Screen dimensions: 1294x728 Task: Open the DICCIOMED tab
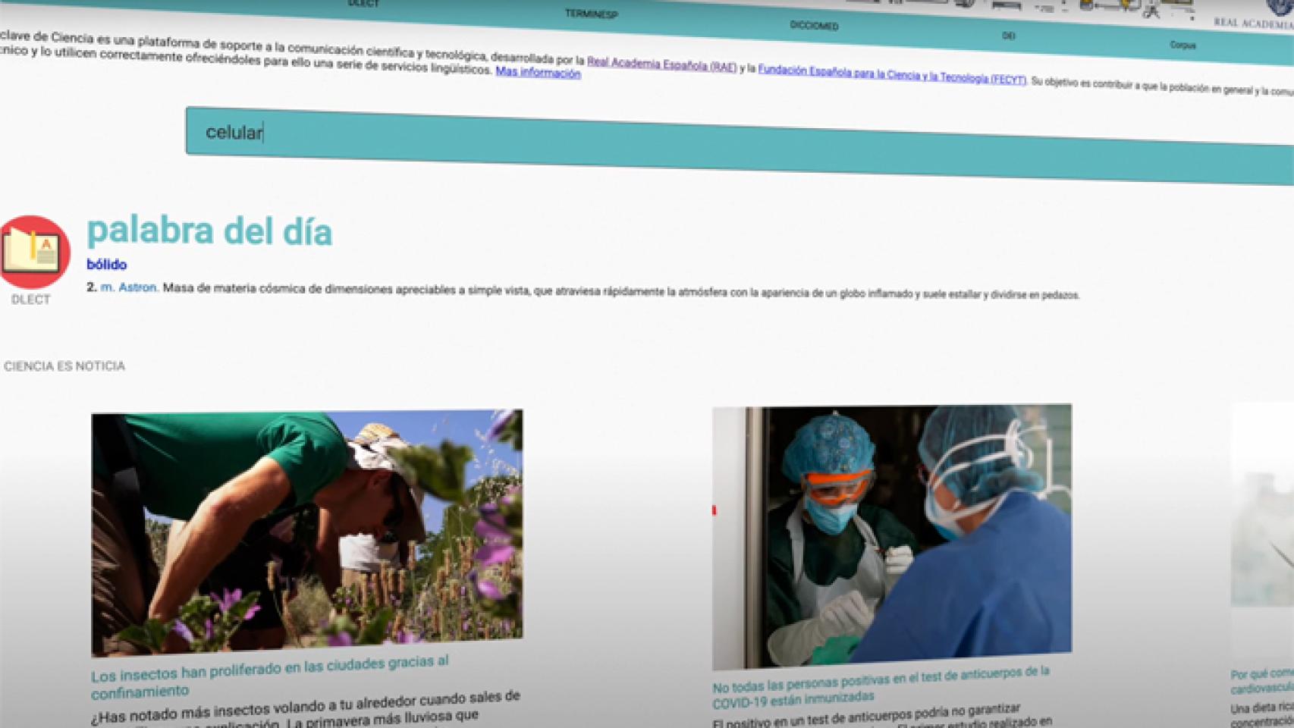[814, 25]
